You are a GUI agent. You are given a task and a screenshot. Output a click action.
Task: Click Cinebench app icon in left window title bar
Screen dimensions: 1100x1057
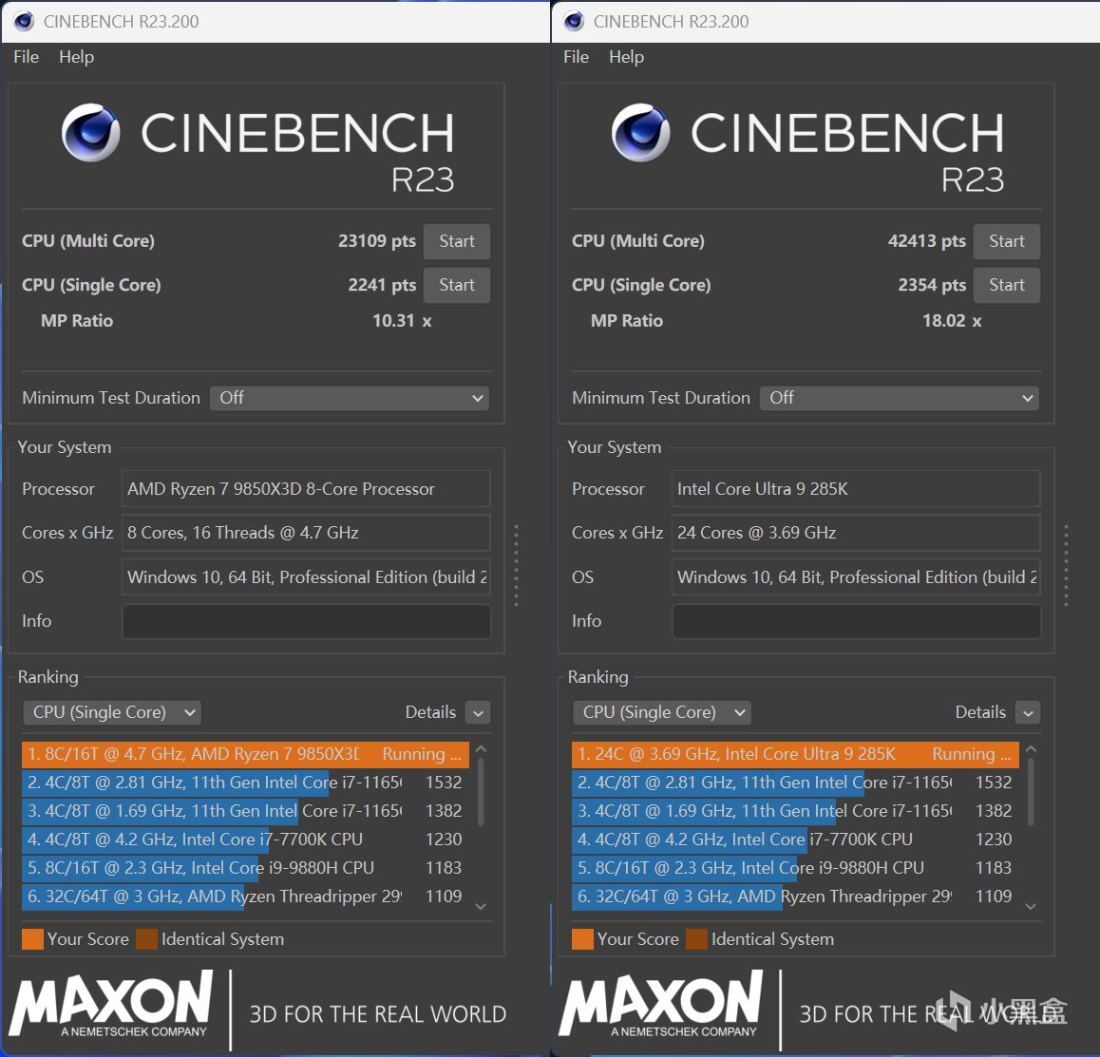point(24,21)
